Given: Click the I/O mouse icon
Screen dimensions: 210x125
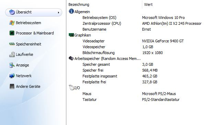Looking at the screenshot, I should (71, 87).
